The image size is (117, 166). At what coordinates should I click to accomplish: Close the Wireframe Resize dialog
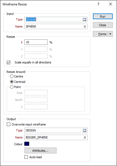click(x=111, y=4)
